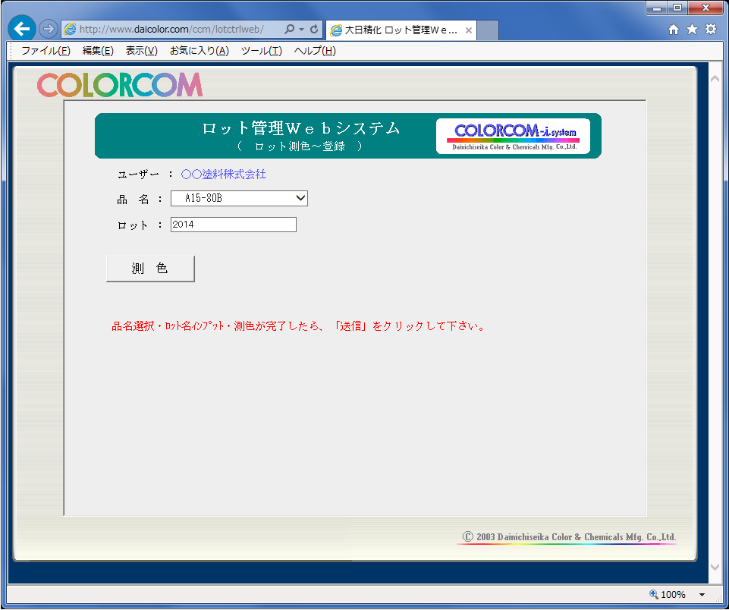Image resolution: width=729 pixels, height=610 pixels.
Task: Click the 測色 button
Action: [150, 269]
